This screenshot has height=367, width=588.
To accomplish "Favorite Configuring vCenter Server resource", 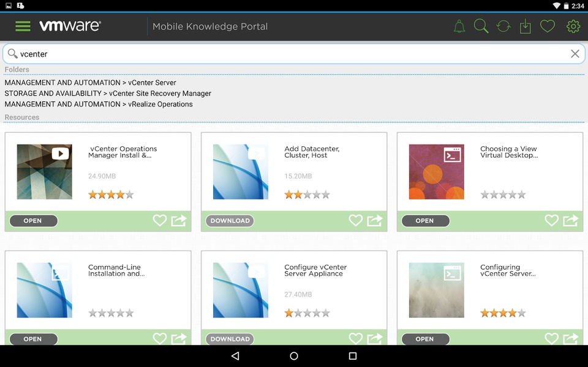I will 552,338.
